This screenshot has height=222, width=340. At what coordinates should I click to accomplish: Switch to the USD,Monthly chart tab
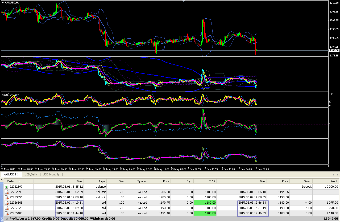click(x=51, y=174)
